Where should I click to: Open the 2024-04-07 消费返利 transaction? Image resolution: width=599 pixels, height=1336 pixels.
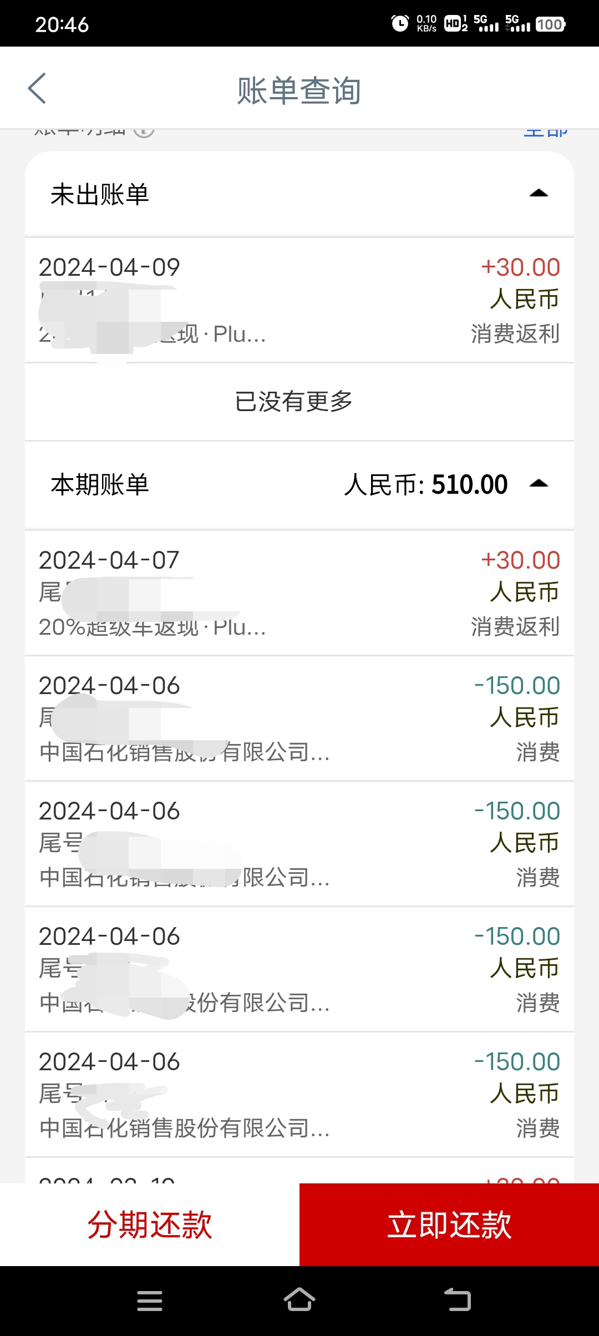click(299, 593)
